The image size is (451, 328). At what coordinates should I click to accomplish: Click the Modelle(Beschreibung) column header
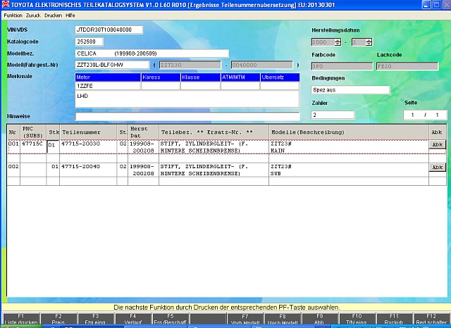(349, 132)
